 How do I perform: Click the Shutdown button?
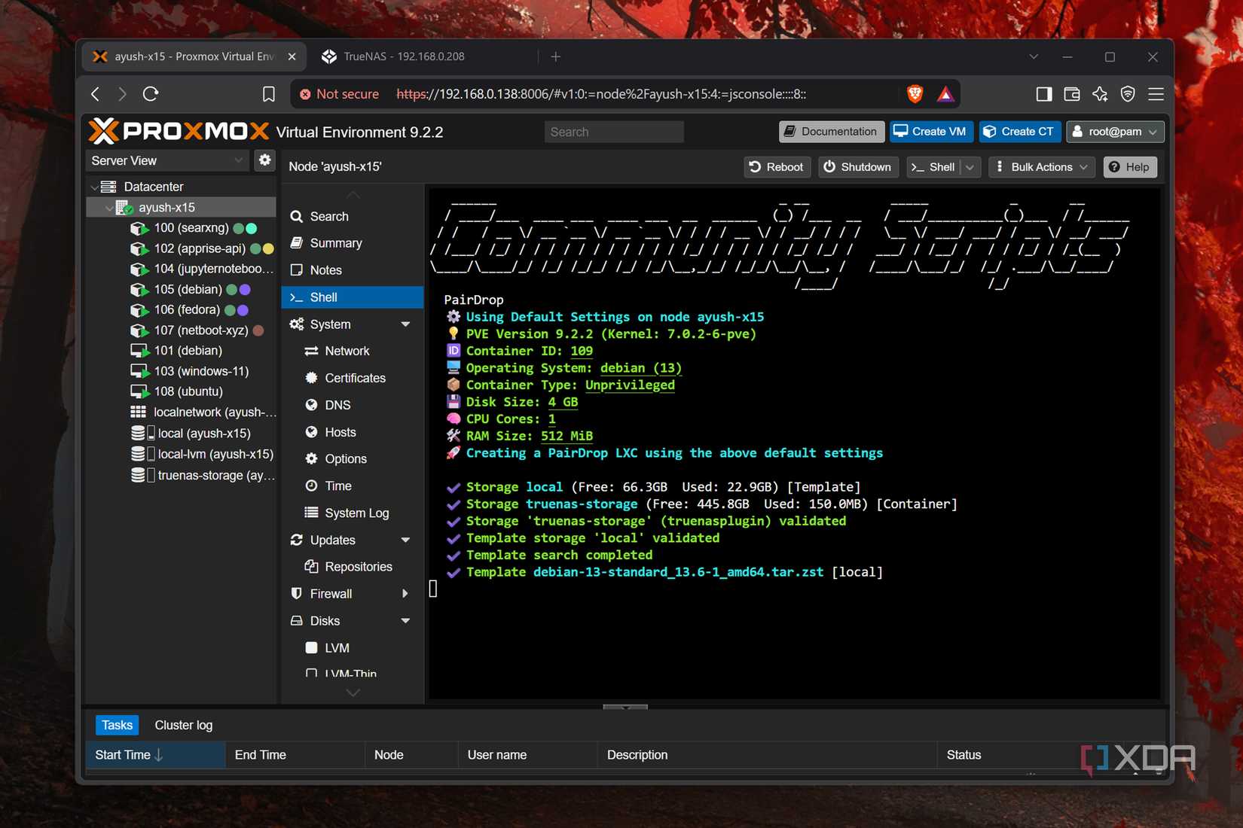tap(857, 167)
